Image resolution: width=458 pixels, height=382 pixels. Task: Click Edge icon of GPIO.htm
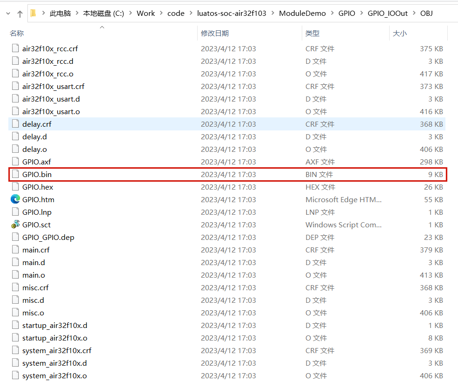click(x=15, y=199)
